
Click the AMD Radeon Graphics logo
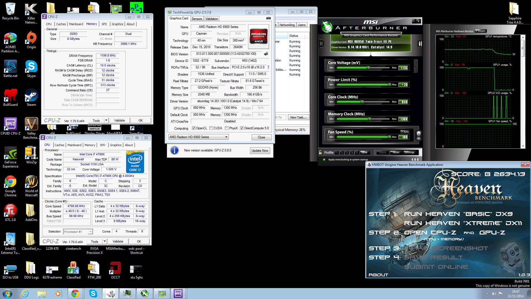(x=259, y=37)
